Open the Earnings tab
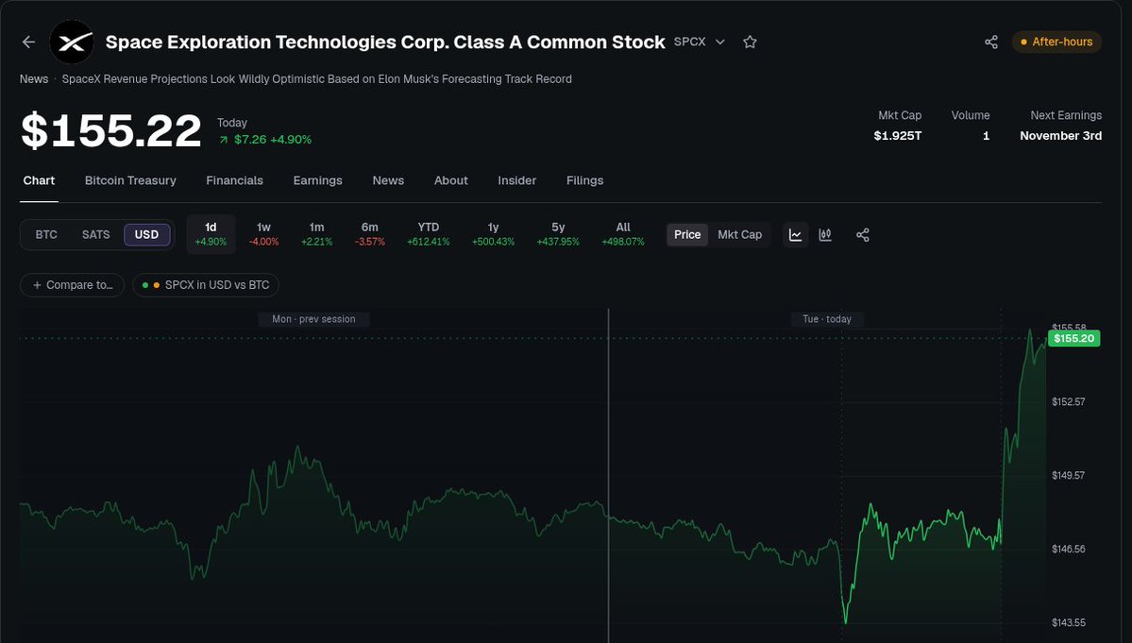 click(317, 180)
